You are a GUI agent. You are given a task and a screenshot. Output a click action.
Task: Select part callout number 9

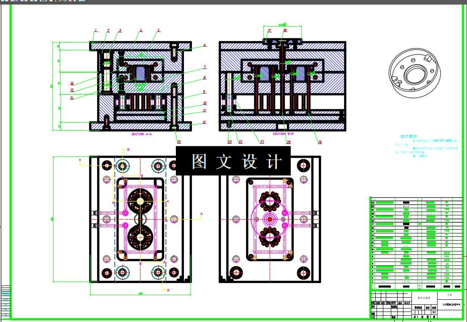pyautogui.click(x=204, y=92)
